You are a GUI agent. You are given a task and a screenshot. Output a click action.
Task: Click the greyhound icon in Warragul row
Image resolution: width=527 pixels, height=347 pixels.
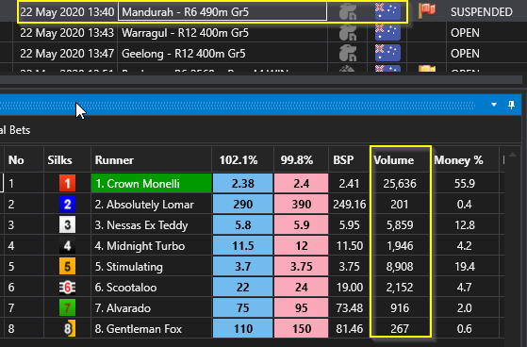coord(348,33)
